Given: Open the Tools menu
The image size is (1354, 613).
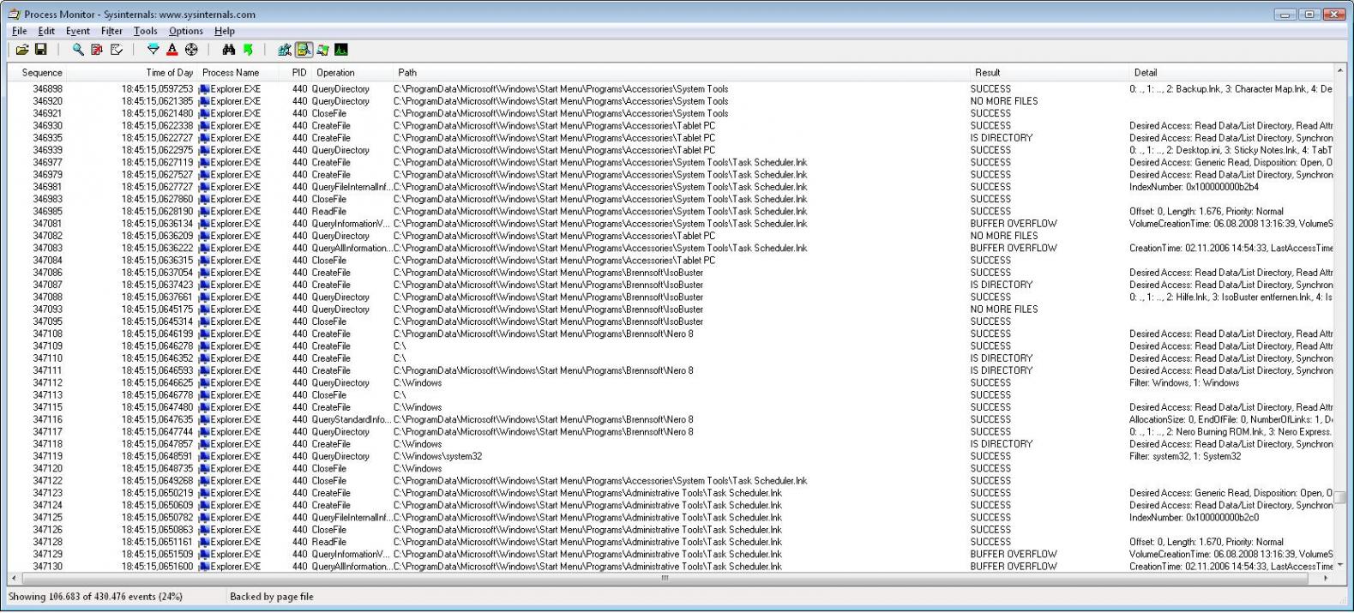Looking at the screenshot, I should (145, 31).
